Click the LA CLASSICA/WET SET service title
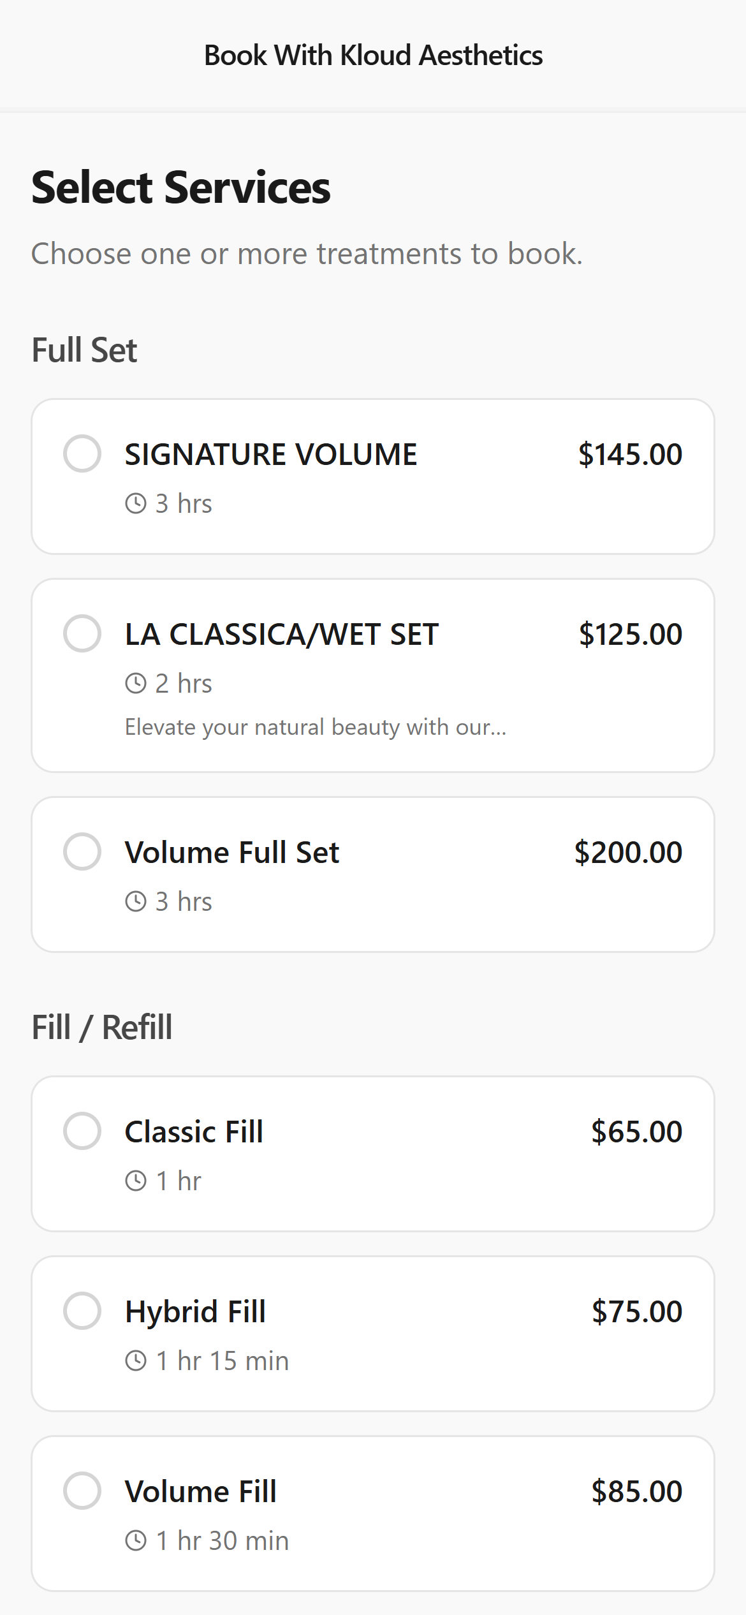746x1615 pixels. (x=282, y=635)
